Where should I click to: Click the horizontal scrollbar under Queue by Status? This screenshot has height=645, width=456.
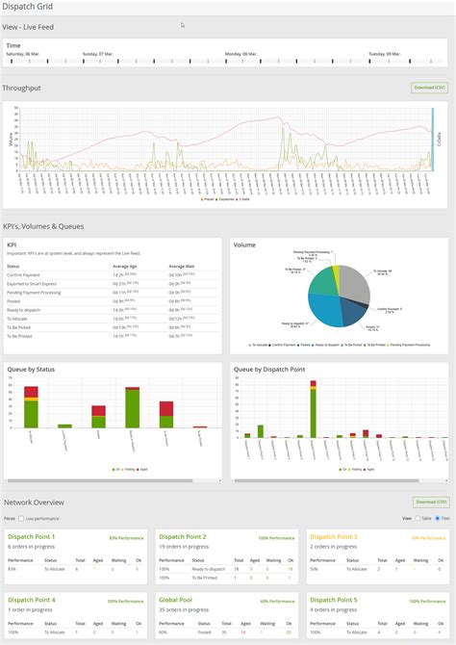[100, 480]
